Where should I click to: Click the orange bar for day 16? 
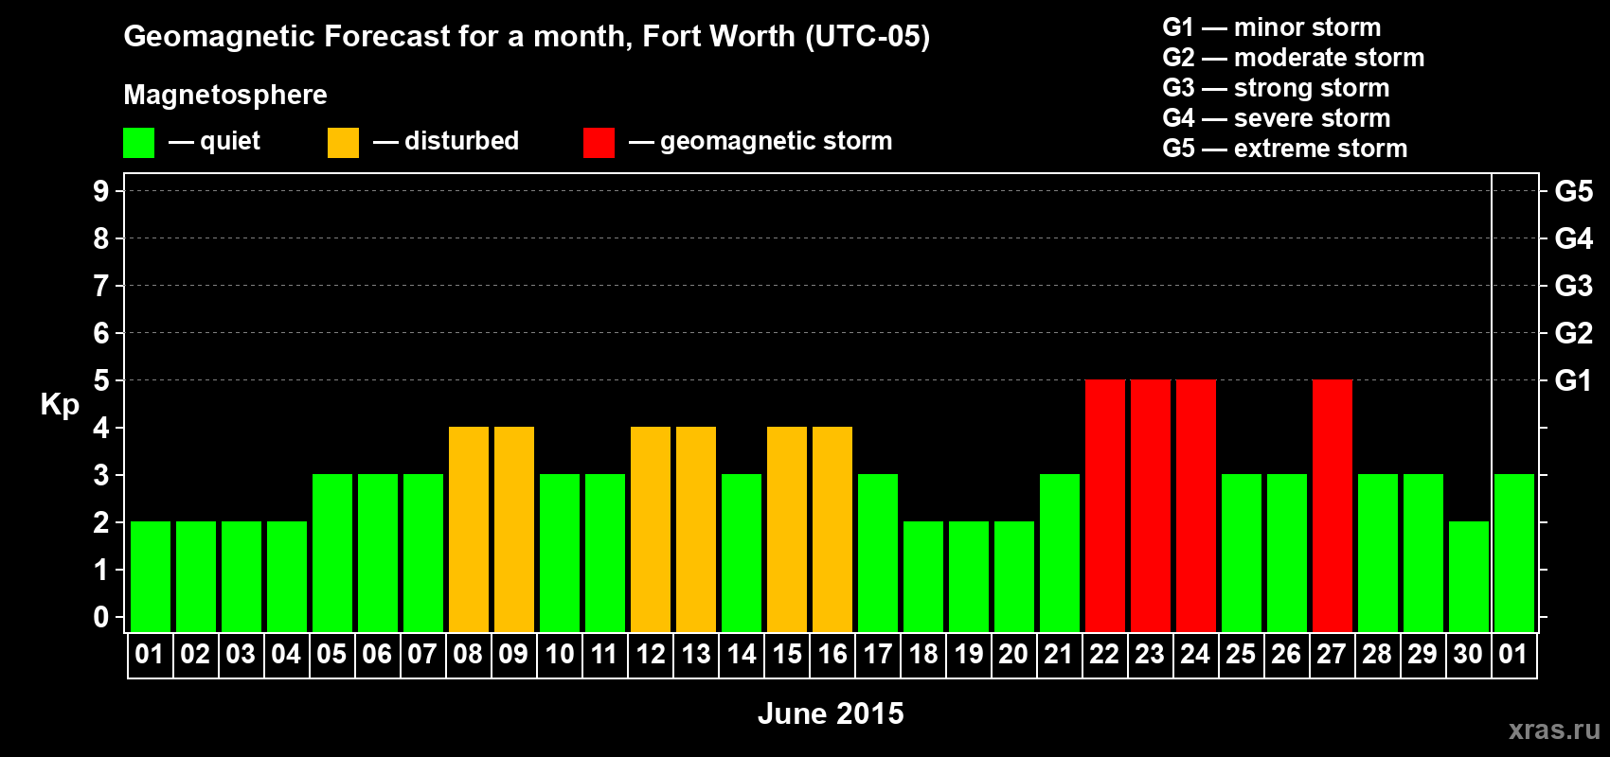(x=832, y=529)
